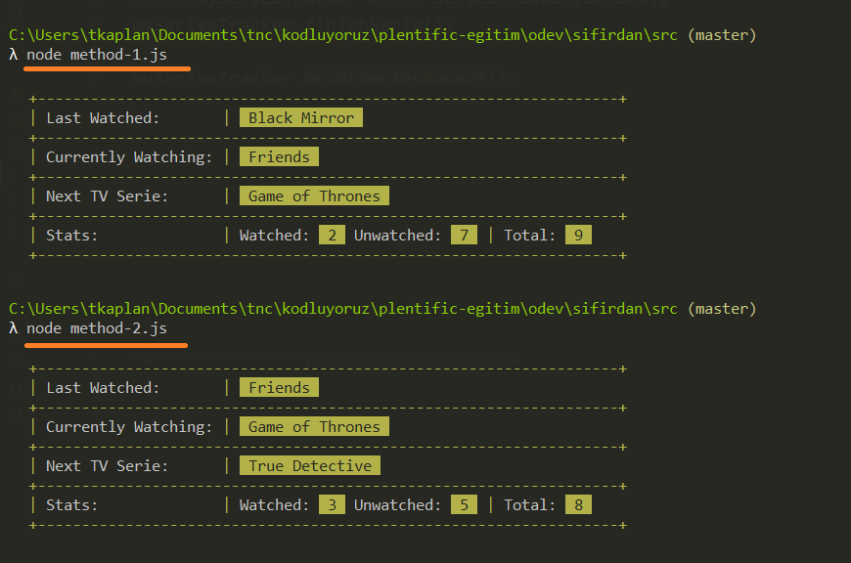This screenshot has width=851, height=563.
Task: Select 'Friends' beside Last Watched in second table
Action: coord(279,387)
